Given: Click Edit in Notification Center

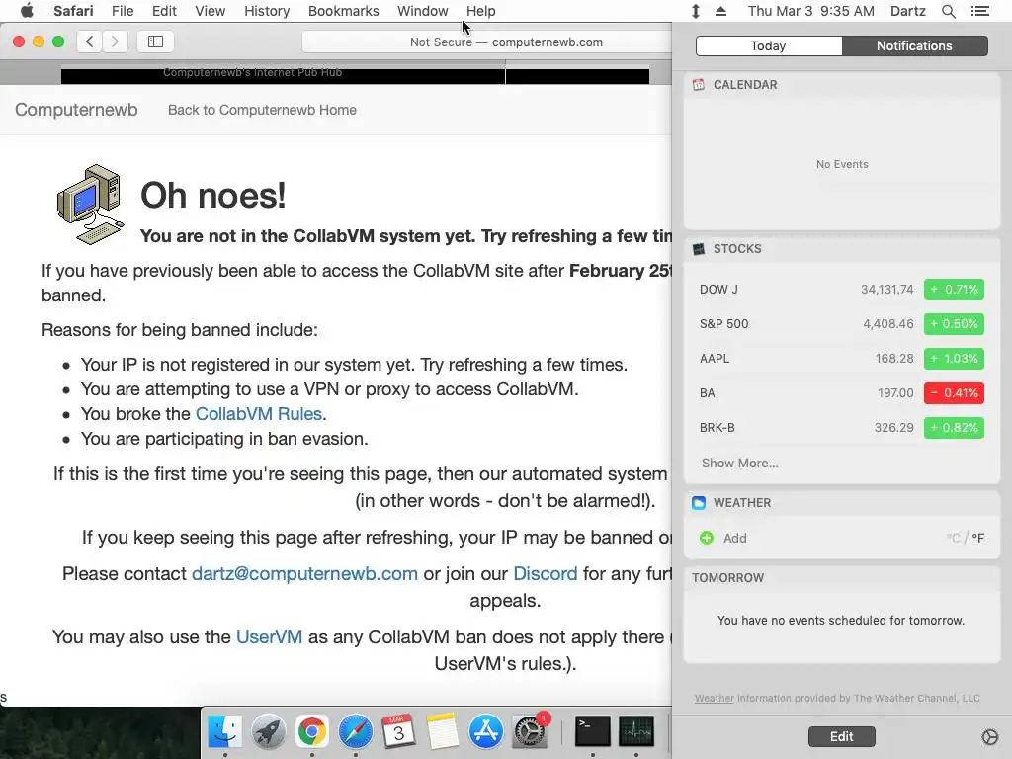Looking at the screenshot, I should [x=842, y=736].
